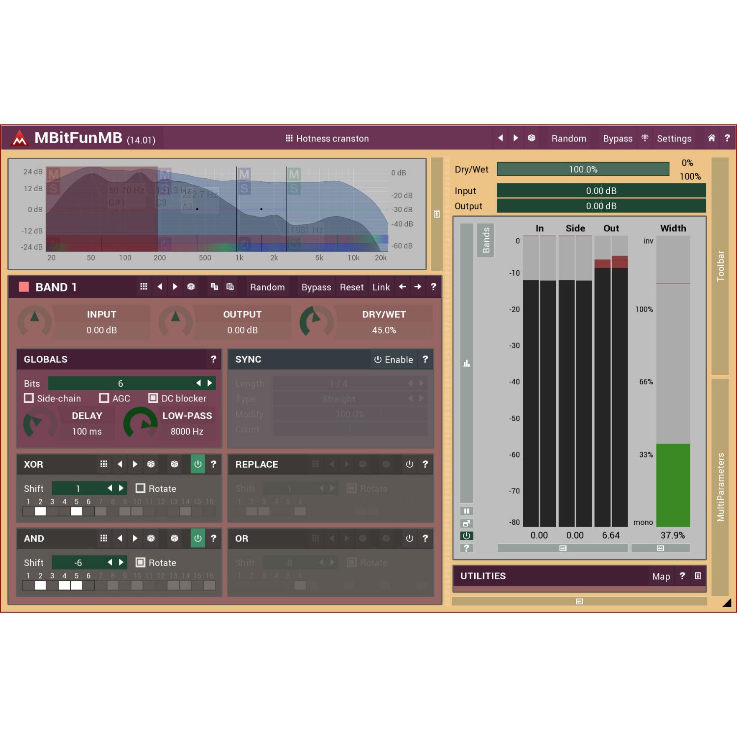Check the XOR Rotate checkbox
Image resolution: width=737 pixels, height=737 pixels.
pos(141,488)
